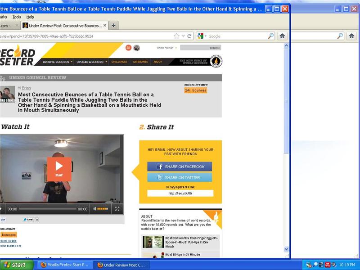
Task: Click the red antivirus icon in system tray
Action: (328, 265)
